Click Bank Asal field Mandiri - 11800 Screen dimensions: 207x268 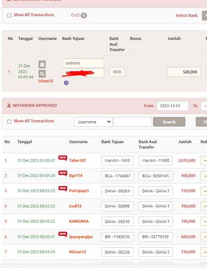pos(156,160)
